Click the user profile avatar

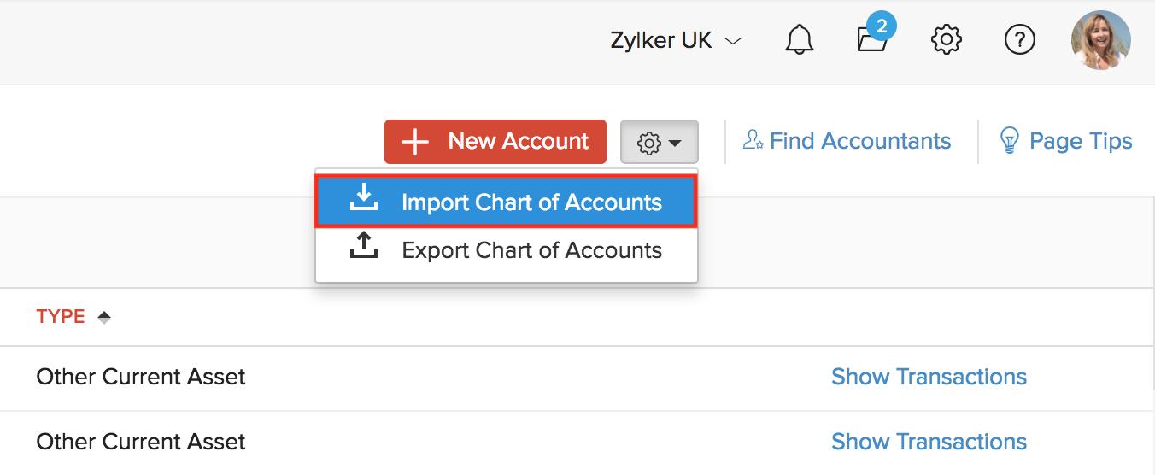click(1100, 40)
